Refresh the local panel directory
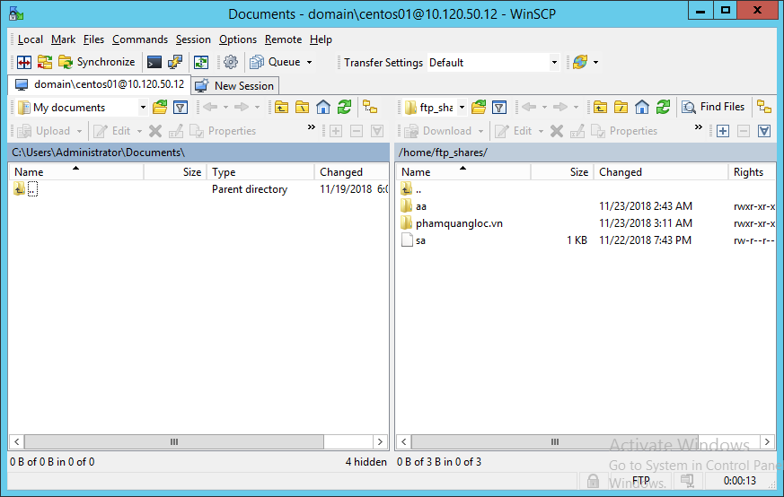This screenshot has height=497, width=784. click(x=344, y=107)
